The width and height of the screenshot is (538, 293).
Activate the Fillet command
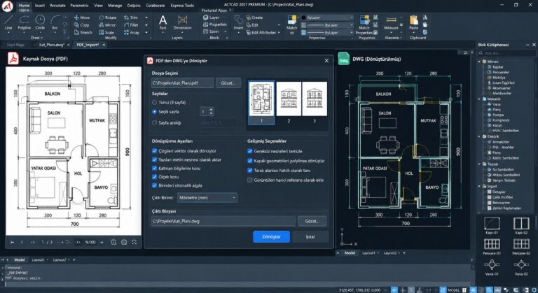131,25
